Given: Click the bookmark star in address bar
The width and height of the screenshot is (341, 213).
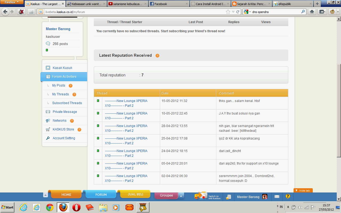Looking at the screenshot, I should pyautogui.click(x=228, y=12).
